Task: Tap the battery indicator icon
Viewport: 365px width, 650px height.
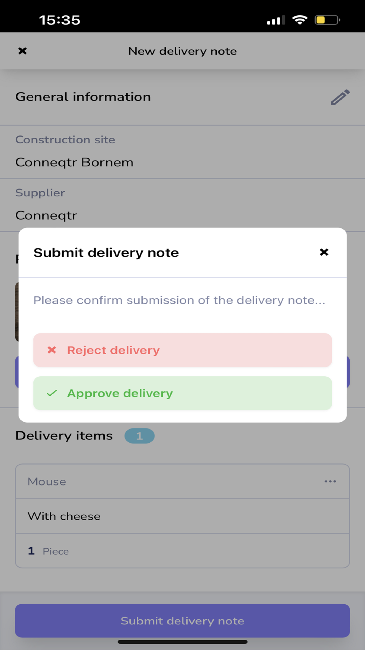Action: click(x=327, y=20)
